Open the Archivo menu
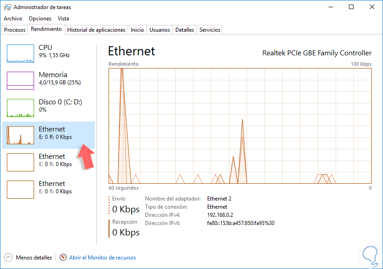 pyautogui.click(x=13, y=19)
